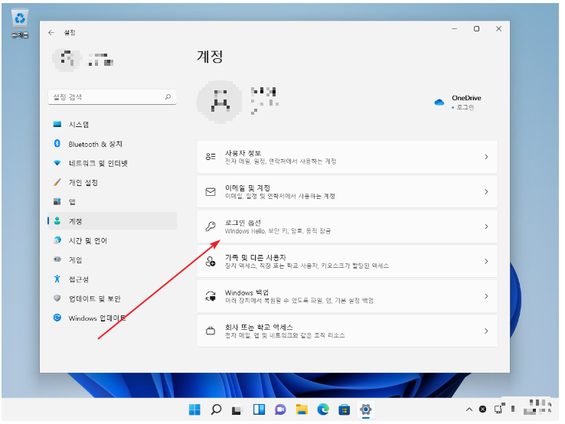Open Widgets from the taskbar

[259, 409]
